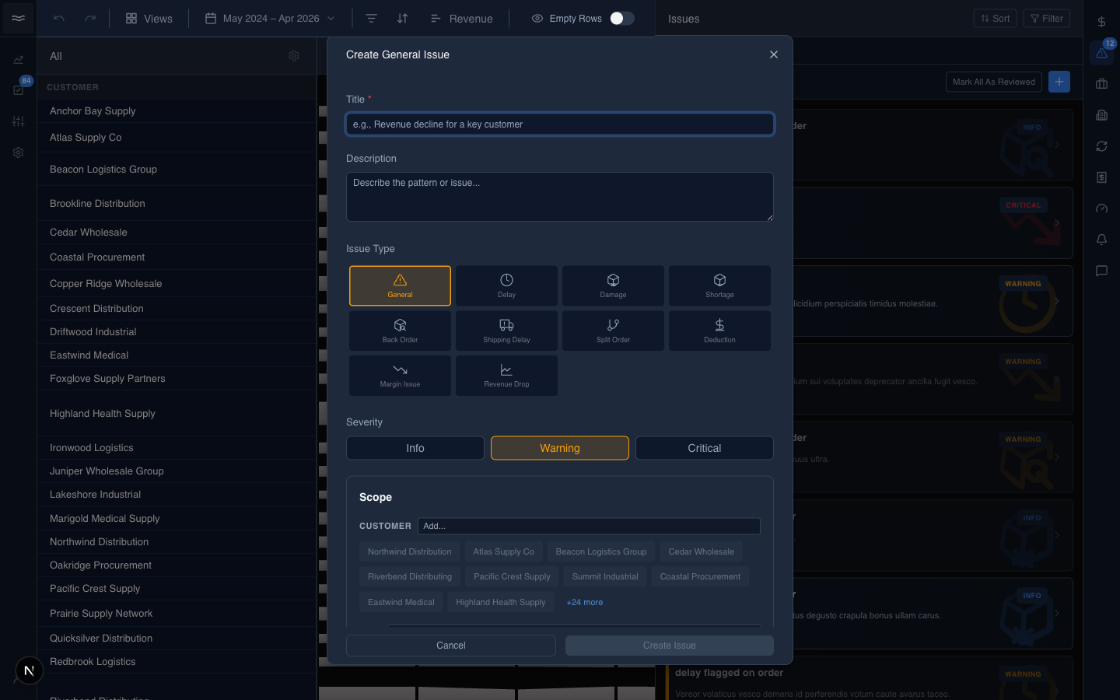Click the round N avatar button
Image resolution: width=1120 pixels, height=700 pixels.
pos(30,670)
